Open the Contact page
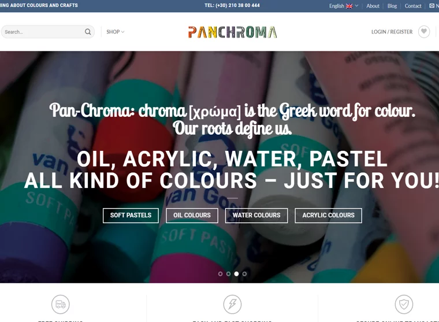 click(413, 6)
